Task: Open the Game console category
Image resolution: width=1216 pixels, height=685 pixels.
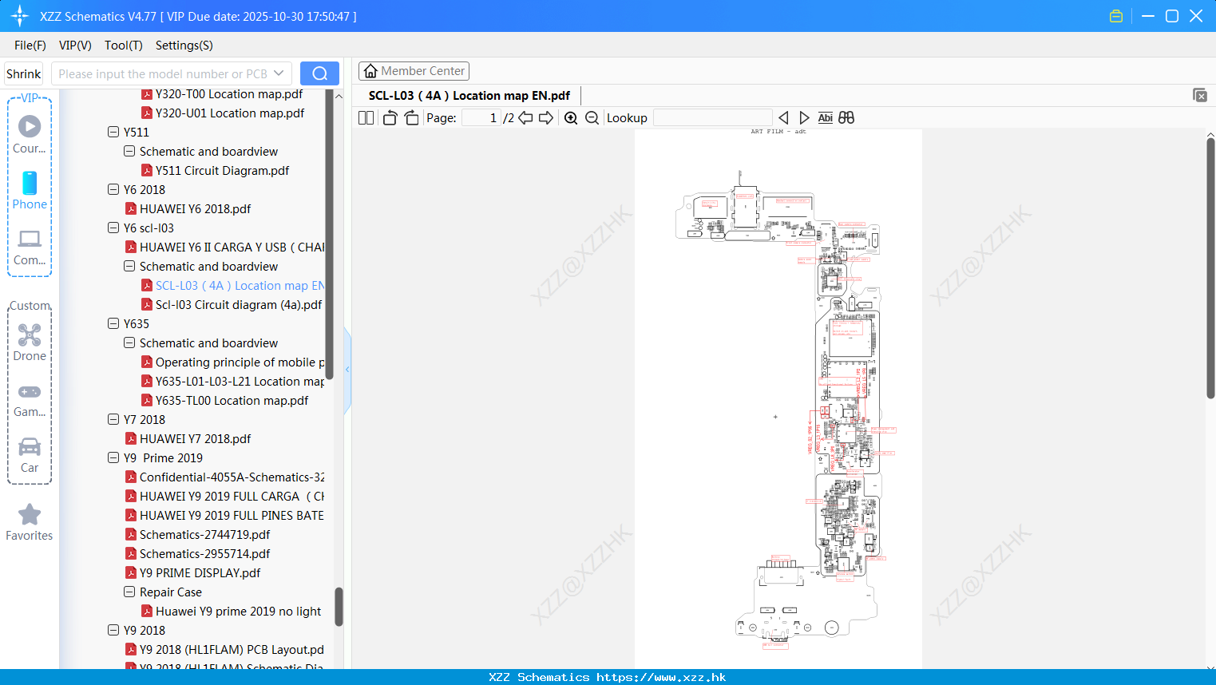Action: coord(30,399)
